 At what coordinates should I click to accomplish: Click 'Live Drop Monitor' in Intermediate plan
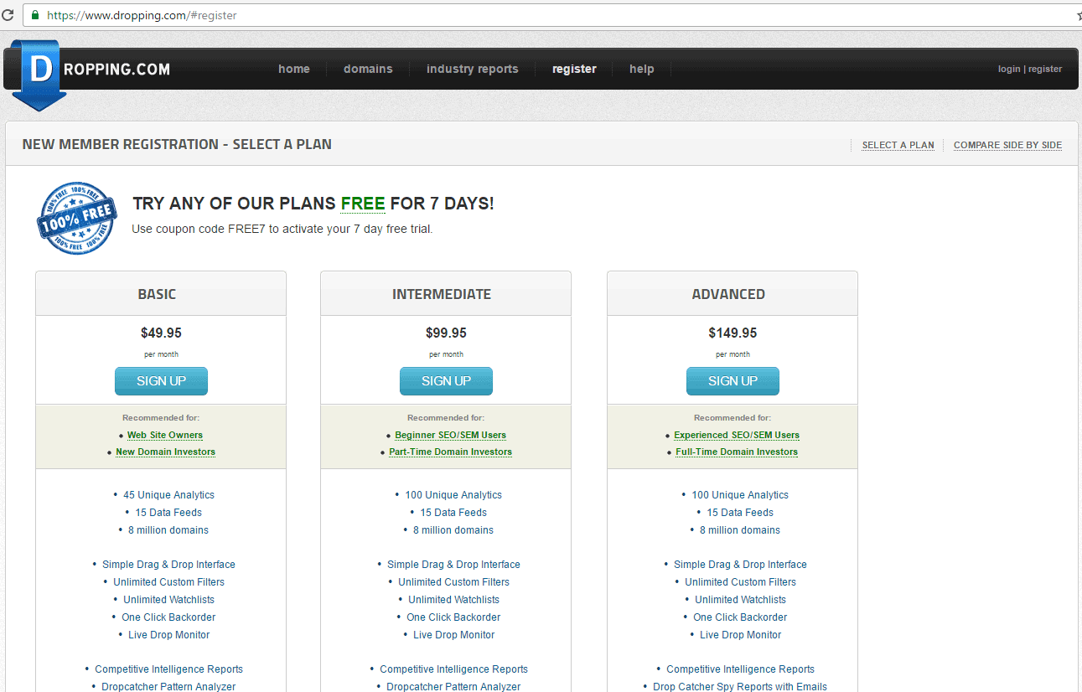(453, 635)
